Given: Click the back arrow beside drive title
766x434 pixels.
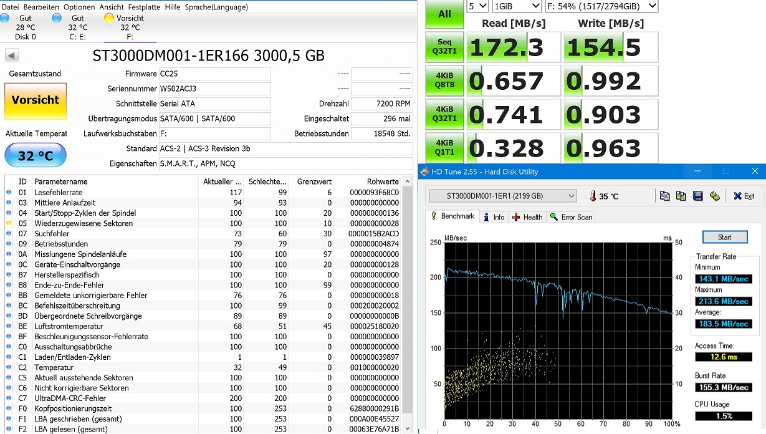Looking at the screenshot, I should tap(11, 55).
